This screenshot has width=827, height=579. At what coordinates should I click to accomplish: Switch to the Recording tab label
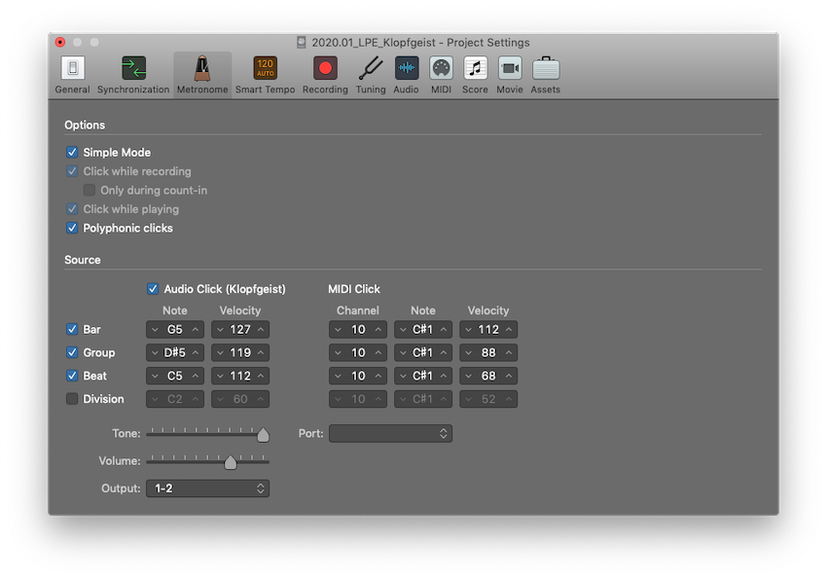325,90
